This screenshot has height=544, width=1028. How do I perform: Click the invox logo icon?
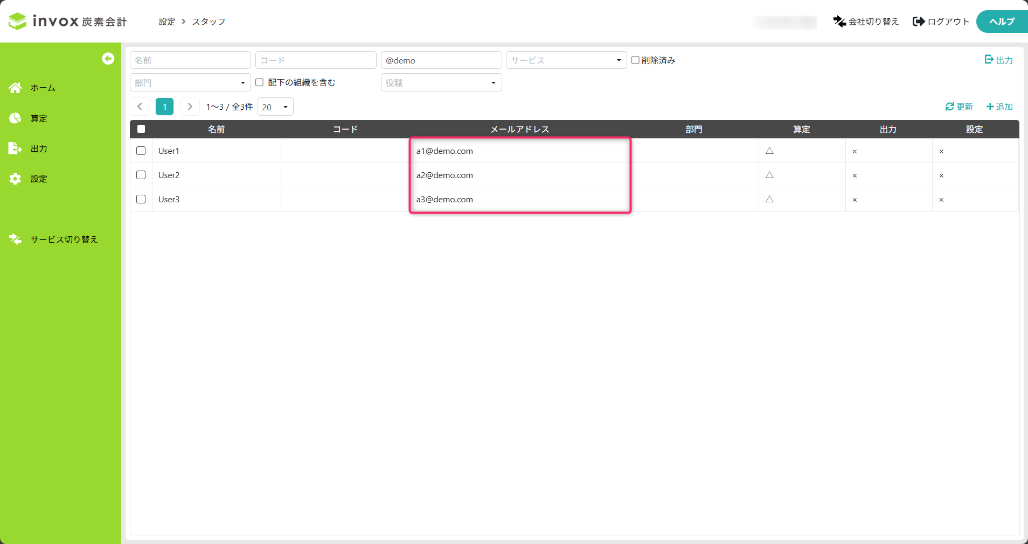click(x=17, y=21)
